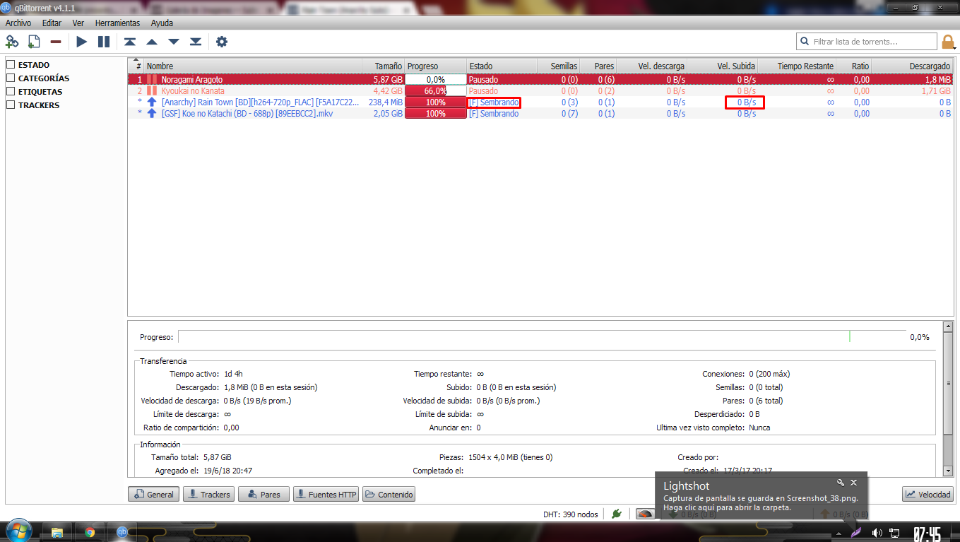This screenshot has width=960, height=542.
Task: Sort by the Tamaño column header
Action: pyautogui.click(x=384, y=66)
